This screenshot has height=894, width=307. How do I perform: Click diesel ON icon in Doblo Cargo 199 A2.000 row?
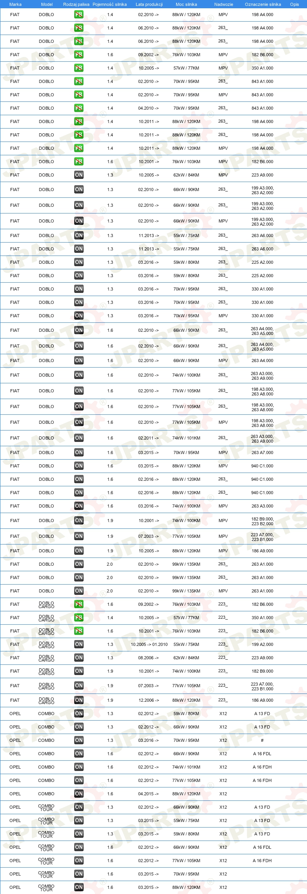tap(79, 644)
